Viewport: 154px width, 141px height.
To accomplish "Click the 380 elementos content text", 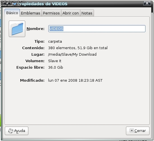I will [78, 48].
